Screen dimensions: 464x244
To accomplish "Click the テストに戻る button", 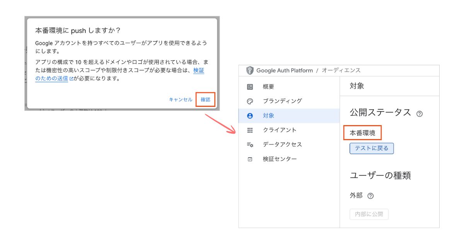I will point(372,148).
